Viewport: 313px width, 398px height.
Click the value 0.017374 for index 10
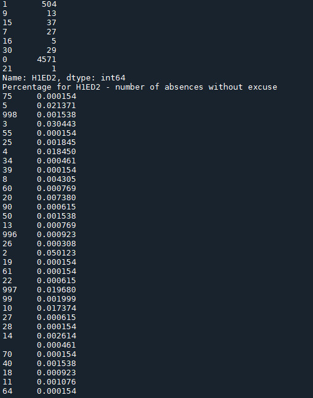[x=56, y=308]
